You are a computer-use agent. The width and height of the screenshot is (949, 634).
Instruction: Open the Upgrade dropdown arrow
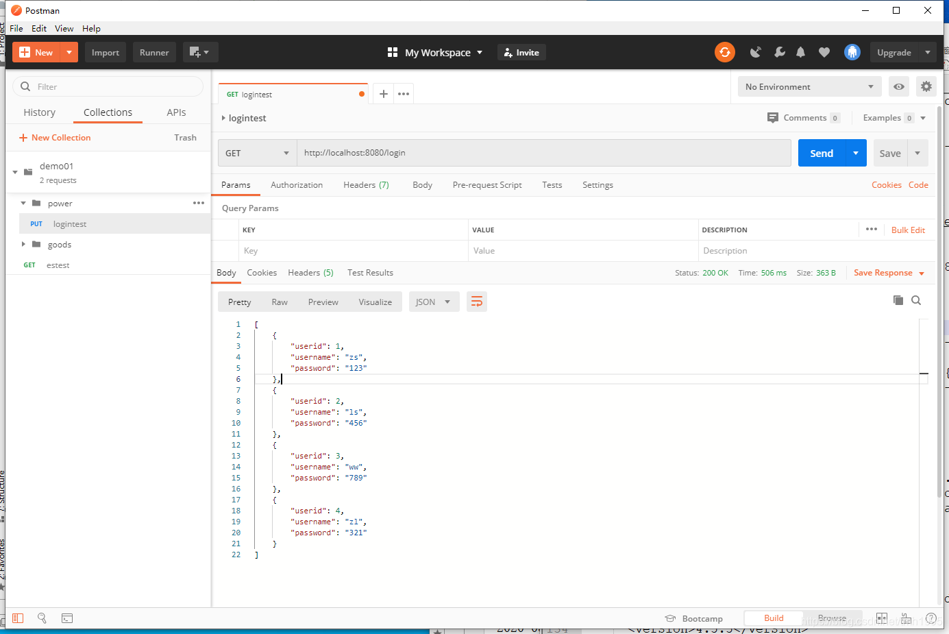[928, 52]
